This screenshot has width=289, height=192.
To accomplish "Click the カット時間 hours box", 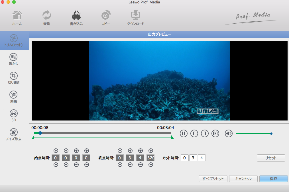I will pyautogui.click(x=184, y=158).
